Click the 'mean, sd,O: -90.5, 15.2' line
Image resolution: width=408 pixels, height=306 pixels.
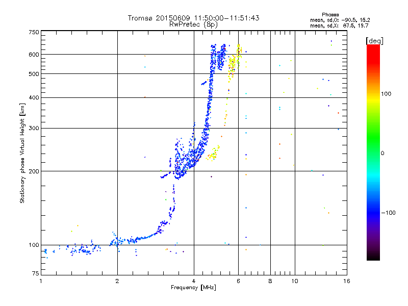click(x=340, y=20)
